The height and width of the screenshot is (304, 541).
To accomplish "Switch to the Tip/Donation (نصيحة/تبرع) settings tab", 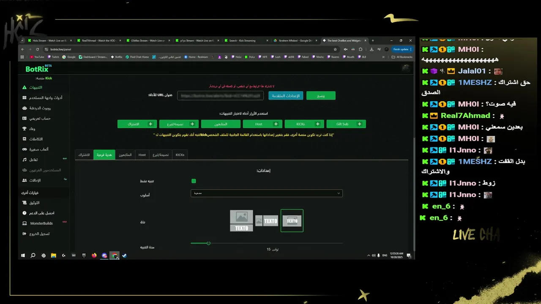I will pos(161,155).
